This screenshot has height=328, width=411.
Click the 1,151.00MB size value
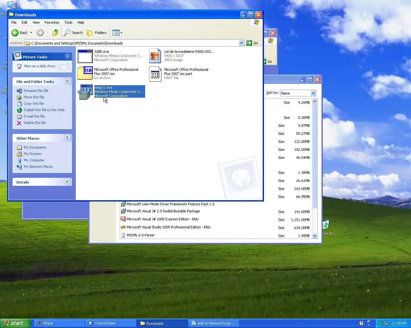click(x=300, y=220)
